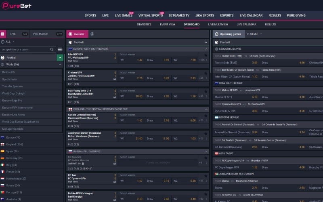The width and height of the screenshot is (323, 202).
Task: Collapse Europe - UEFA Youth League section
Action: point(206,49)
